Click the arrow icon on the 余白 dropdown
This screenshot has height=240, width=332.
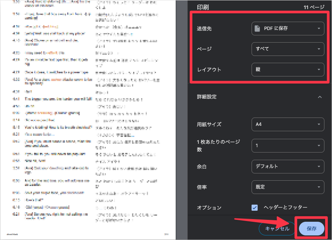319,166
